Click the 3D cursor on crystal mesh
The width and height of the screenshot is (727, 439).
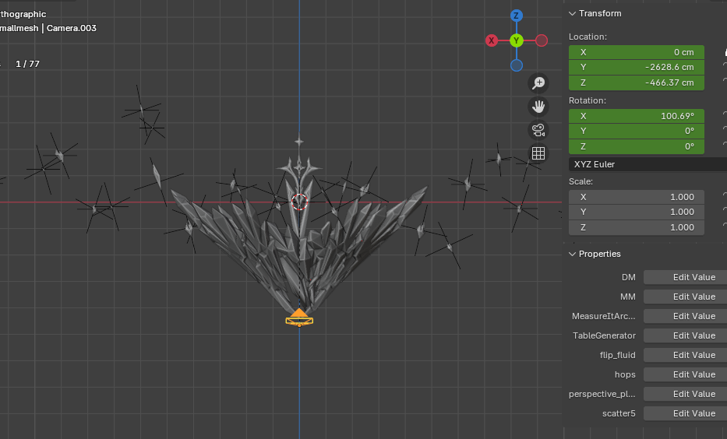(x=299, y=202)
